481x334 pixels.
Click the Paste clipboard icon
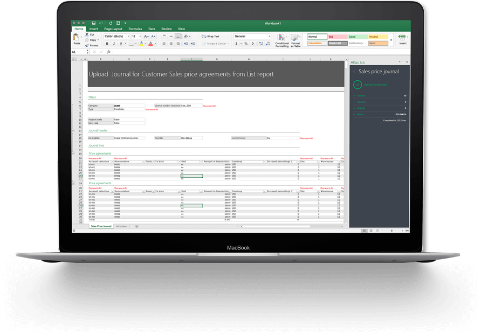[76, 38]
